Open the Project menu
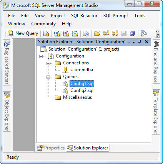 tap(58, 16)
